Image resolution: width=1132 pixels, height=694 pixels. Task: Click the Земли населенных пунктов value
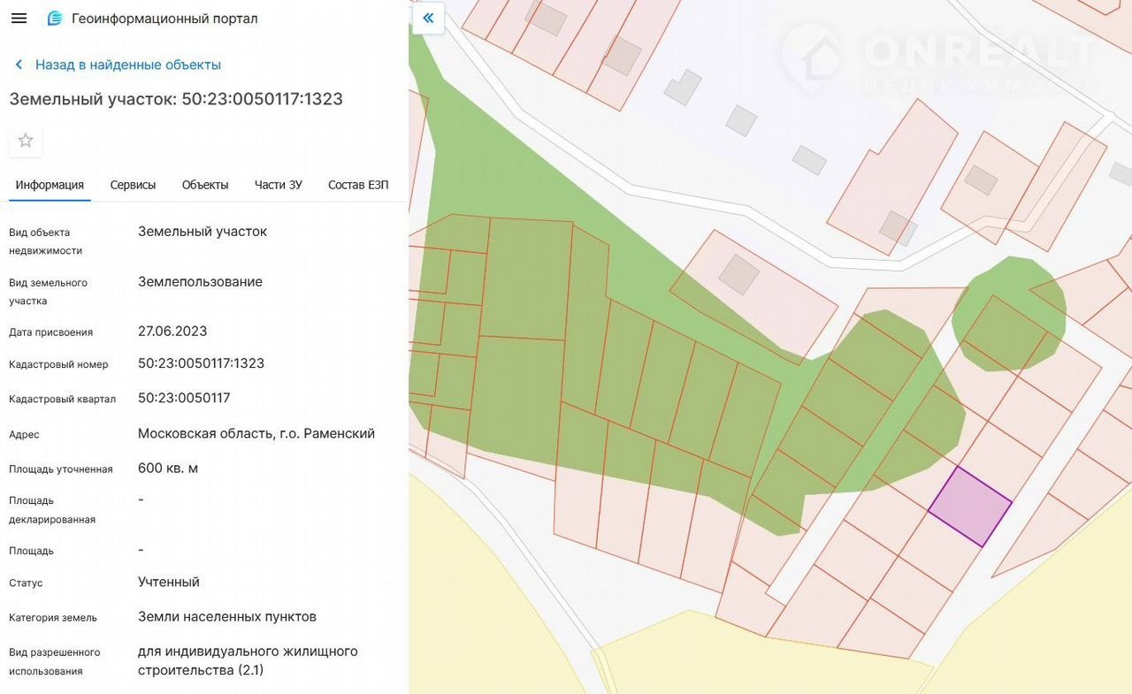pyautogui.click(x=227, y=616)
